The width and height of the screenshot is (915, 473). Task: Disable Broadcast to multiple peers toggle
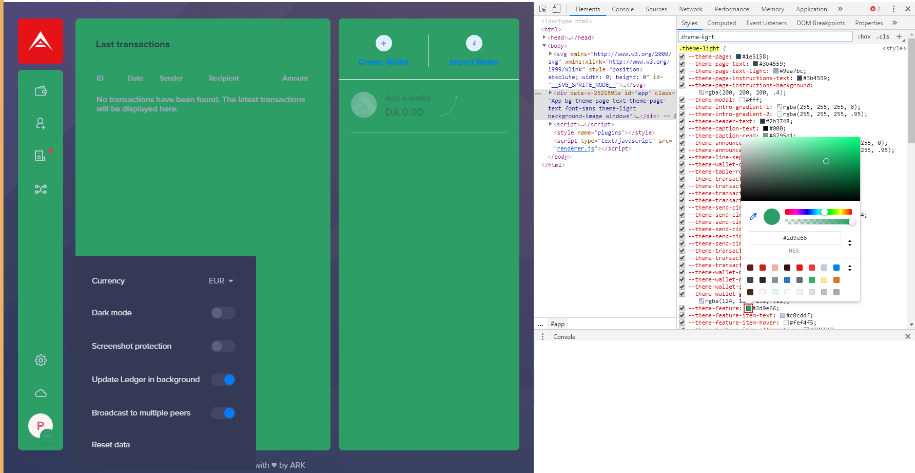click(x=223, y=413)
